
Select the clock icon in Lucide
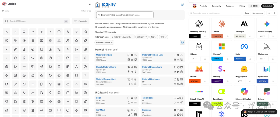click(50, 58)
